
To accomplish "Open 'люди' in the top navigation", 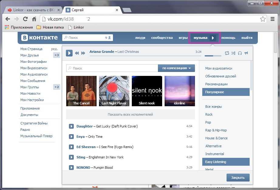I will click(x=140, y=38).
